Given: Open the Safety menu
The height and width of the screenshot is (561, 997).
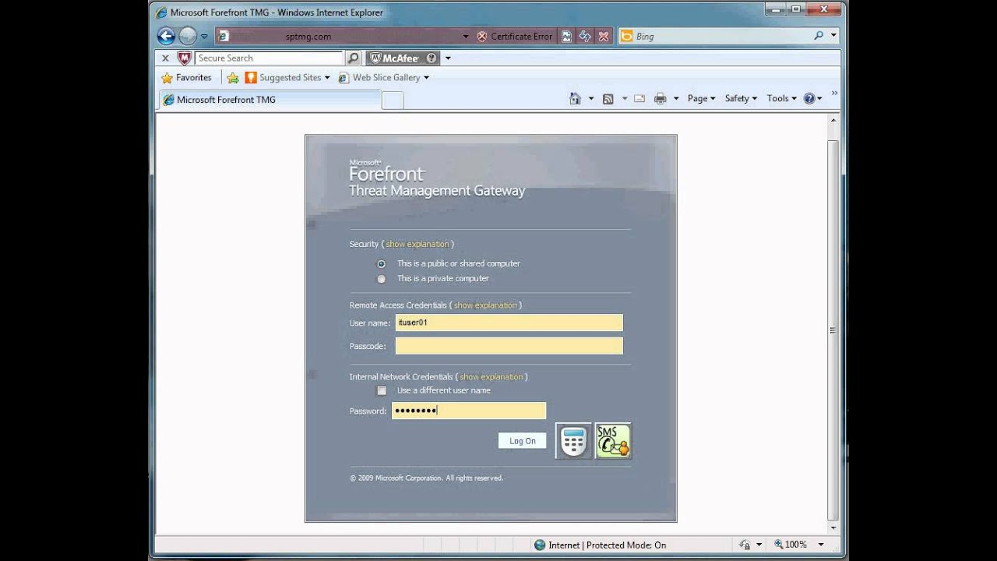Looking at the screenshot, I should tap(741, 98).
